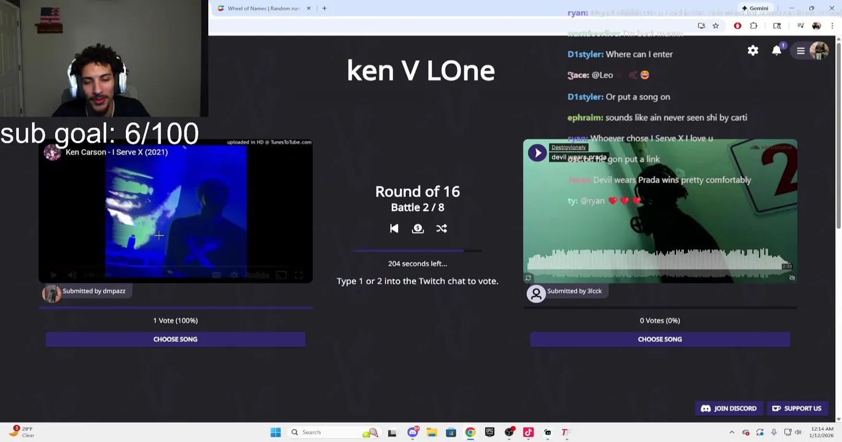Screen dimensions: 842x442
Task: Click the Submitted by dmpazz label
Action: (x=94, y=291)
